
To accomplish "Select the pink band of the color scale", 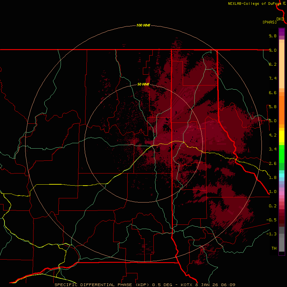I will pos(282,193).
